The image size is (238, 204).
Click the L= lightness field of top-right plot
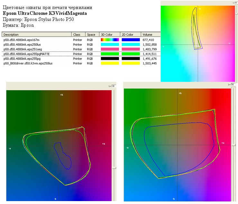[236, 3]
